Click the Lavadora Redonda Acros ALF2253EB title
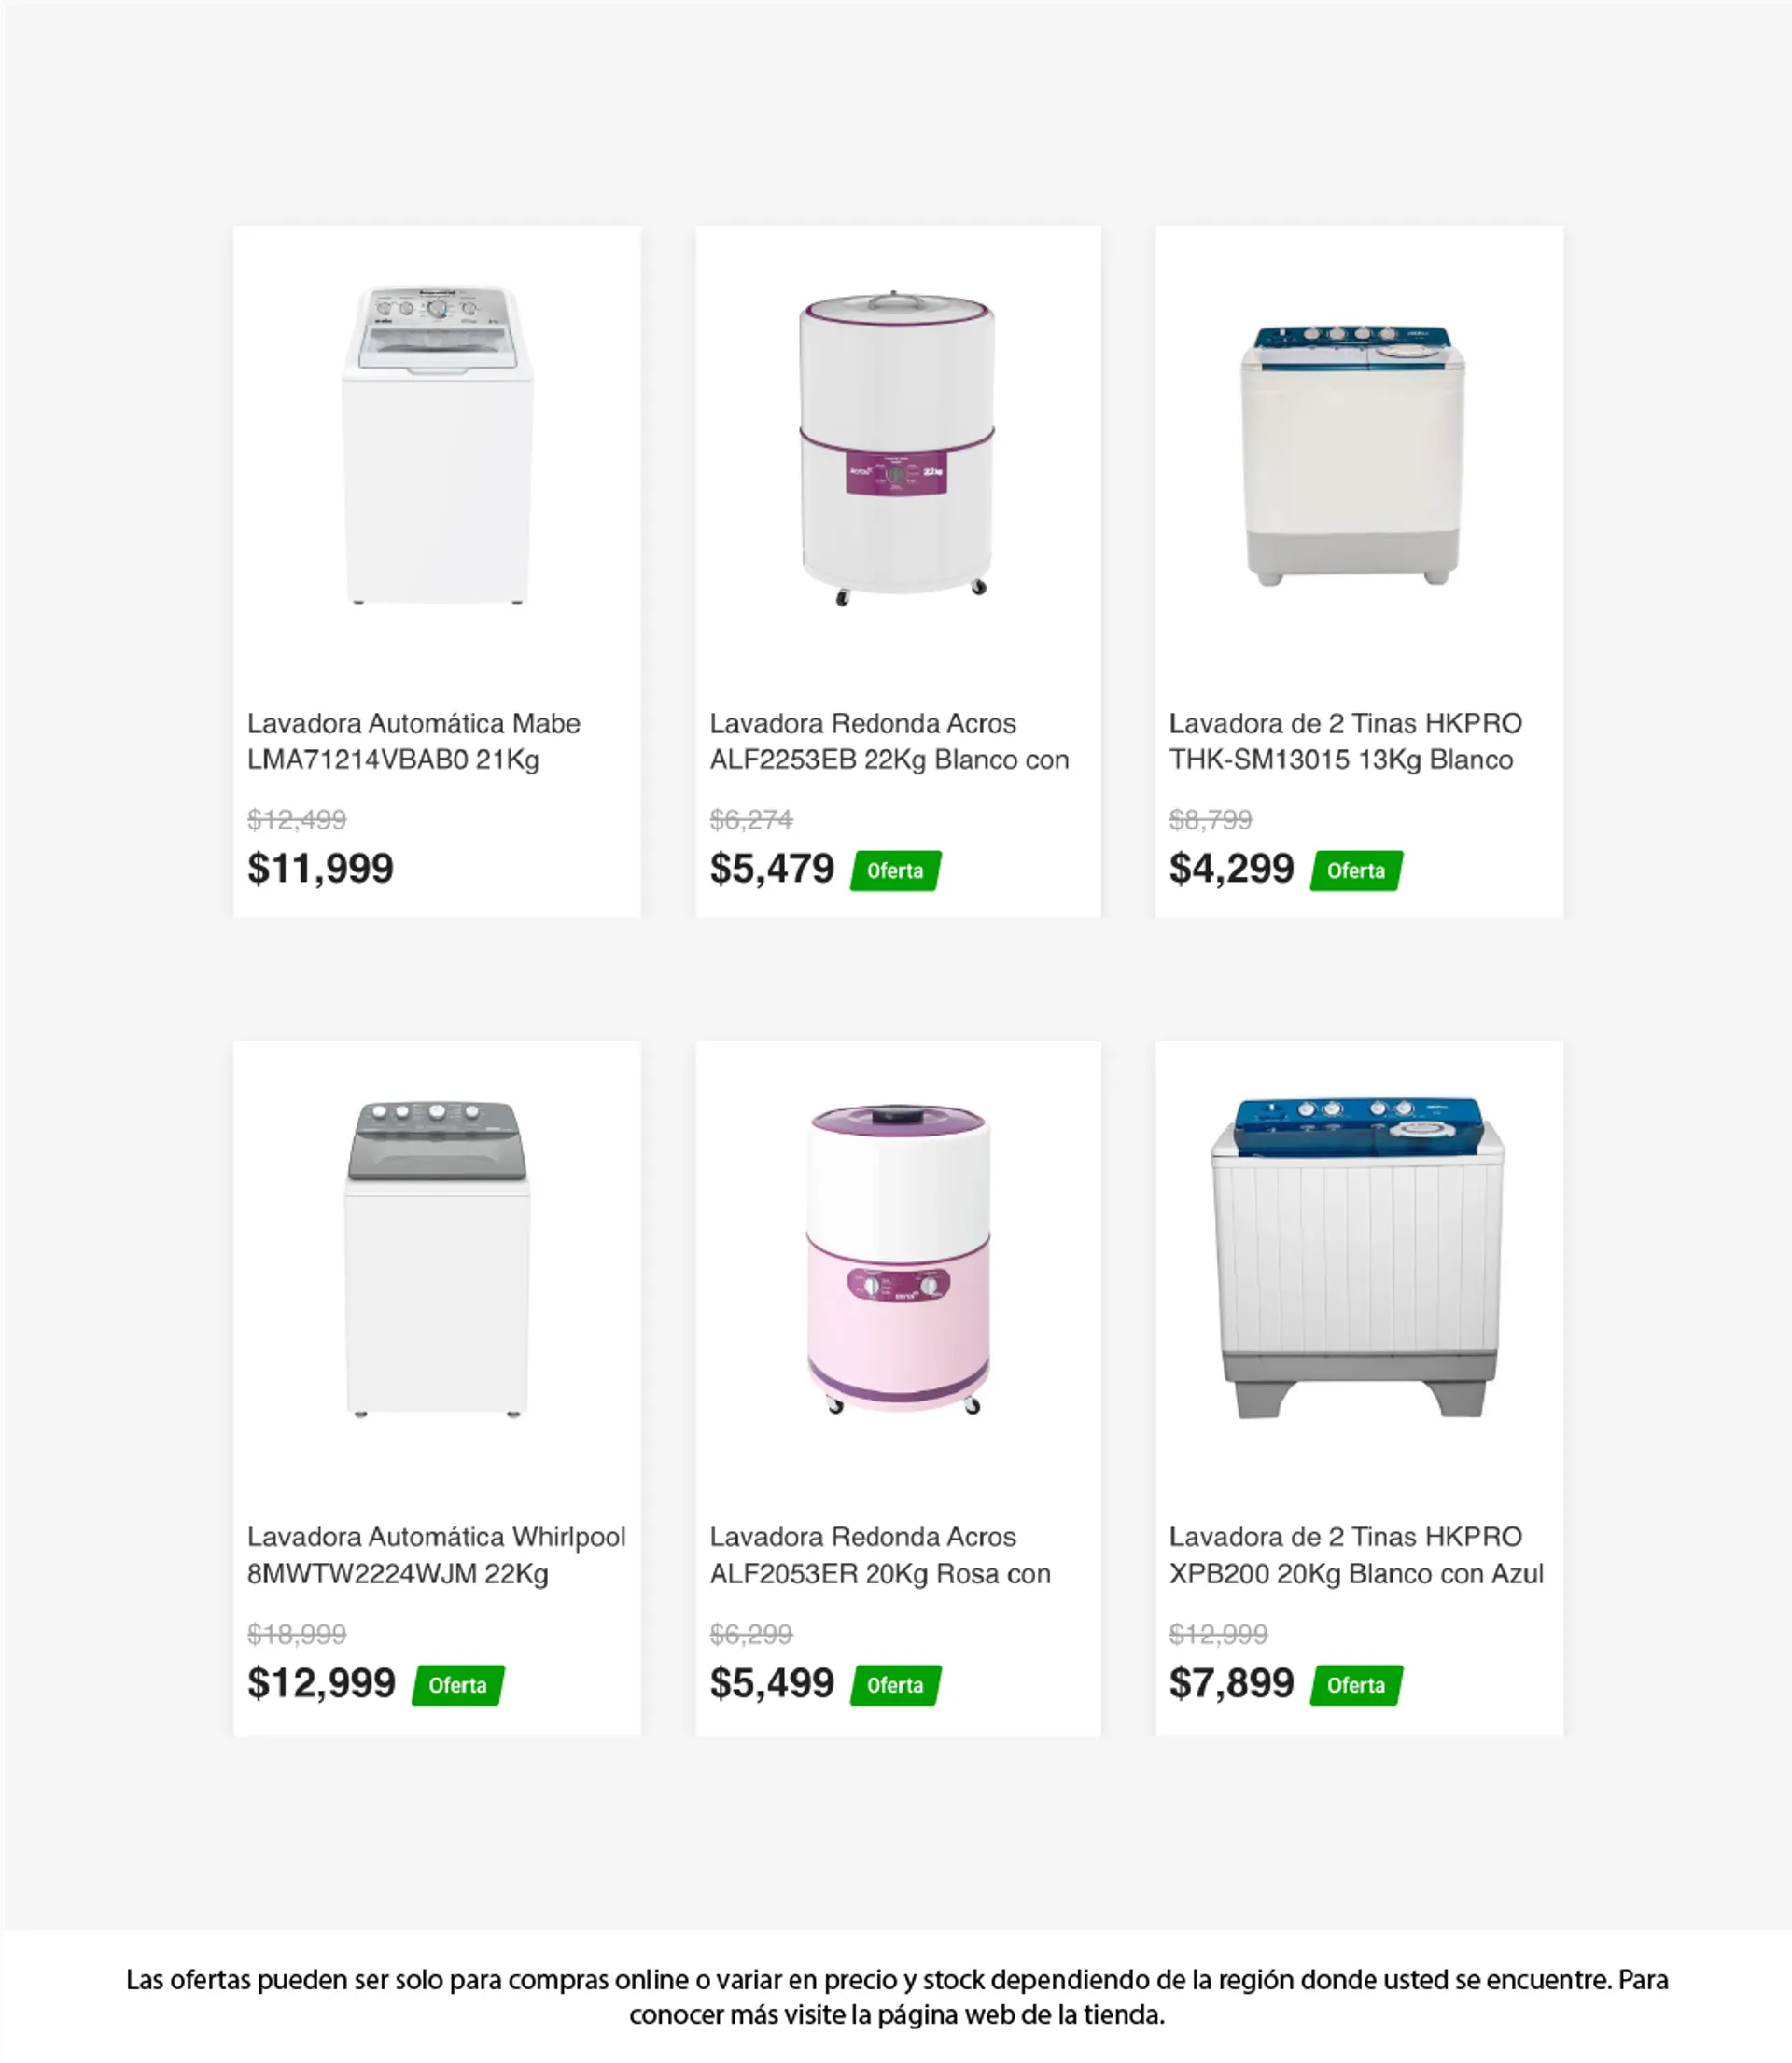 889,742
